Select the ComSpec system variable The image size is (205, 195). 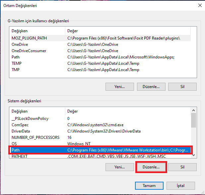[20, 125]
